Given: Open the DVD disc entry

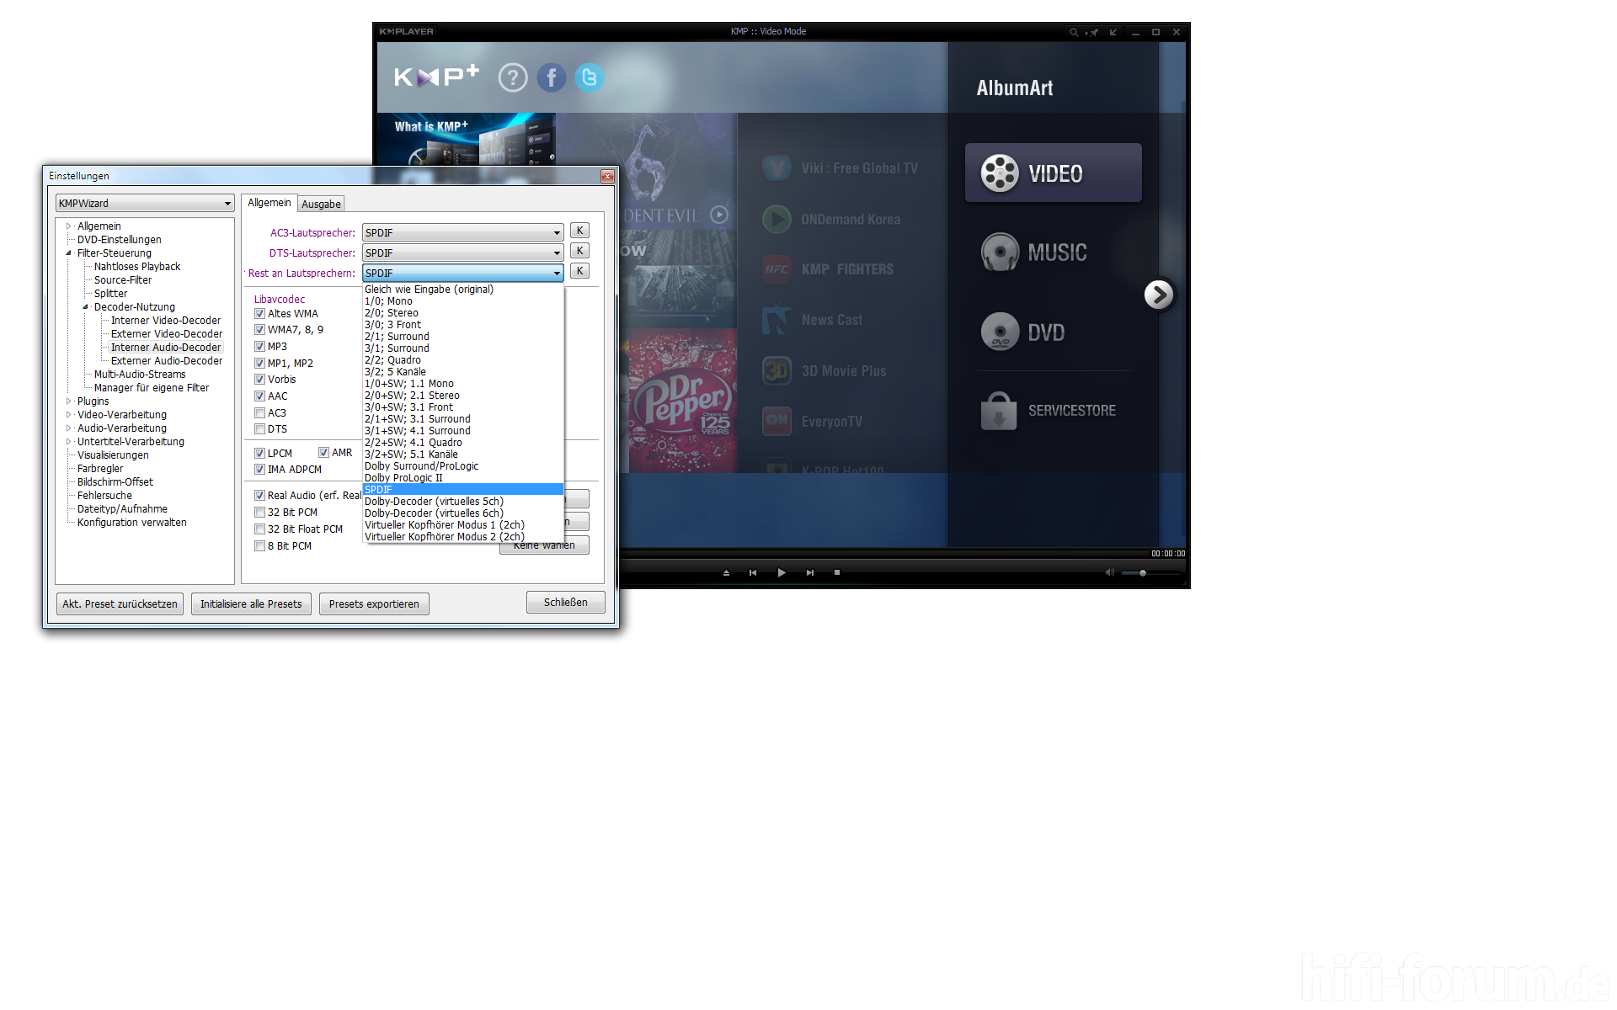Looking at the screenshot, I should (1023, 332).
